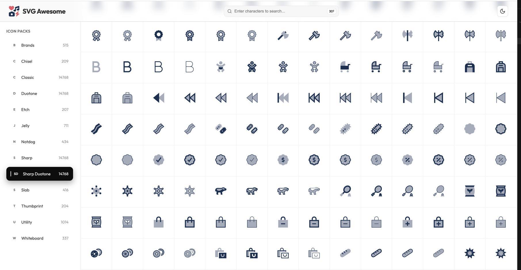Click the award ribbon with dark filled rosette
The height and width of the screenshot is (270, 521).
(159, 36)
